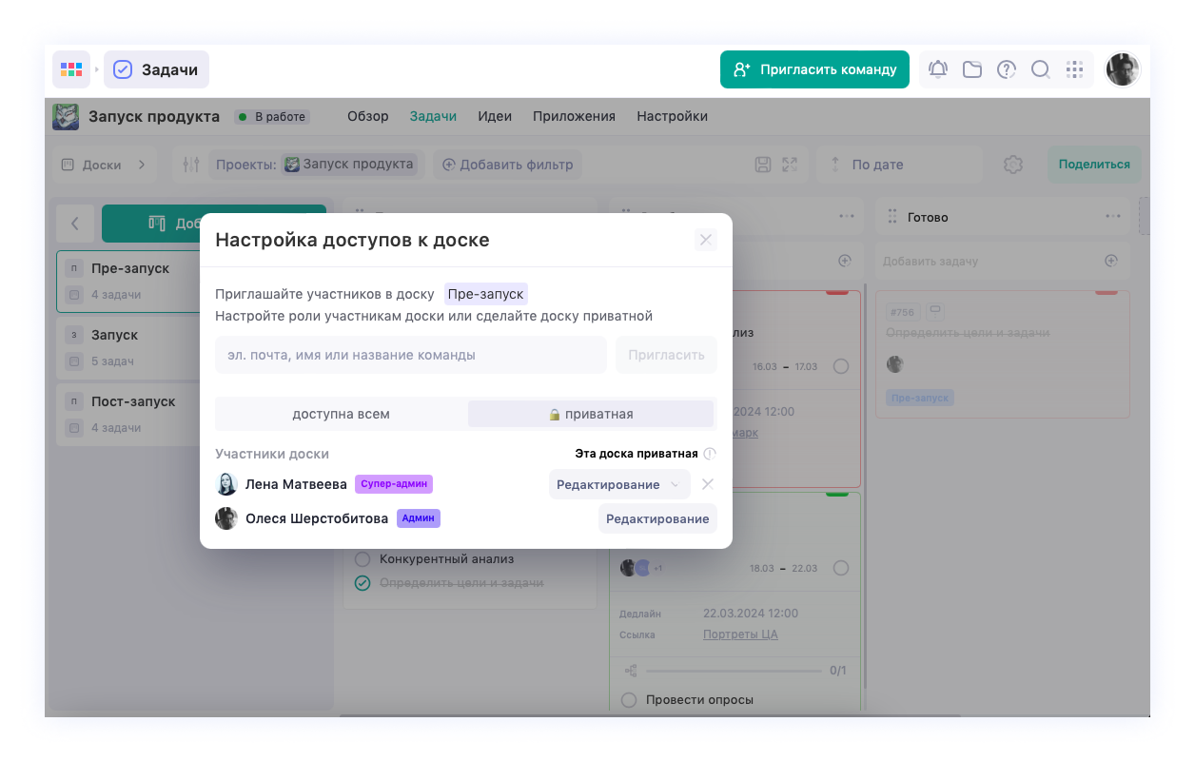Expand role dropdown for Лена Матвеева
Image resolution: width=1195 pixels, height=761 pixels.
coord(618,484)
